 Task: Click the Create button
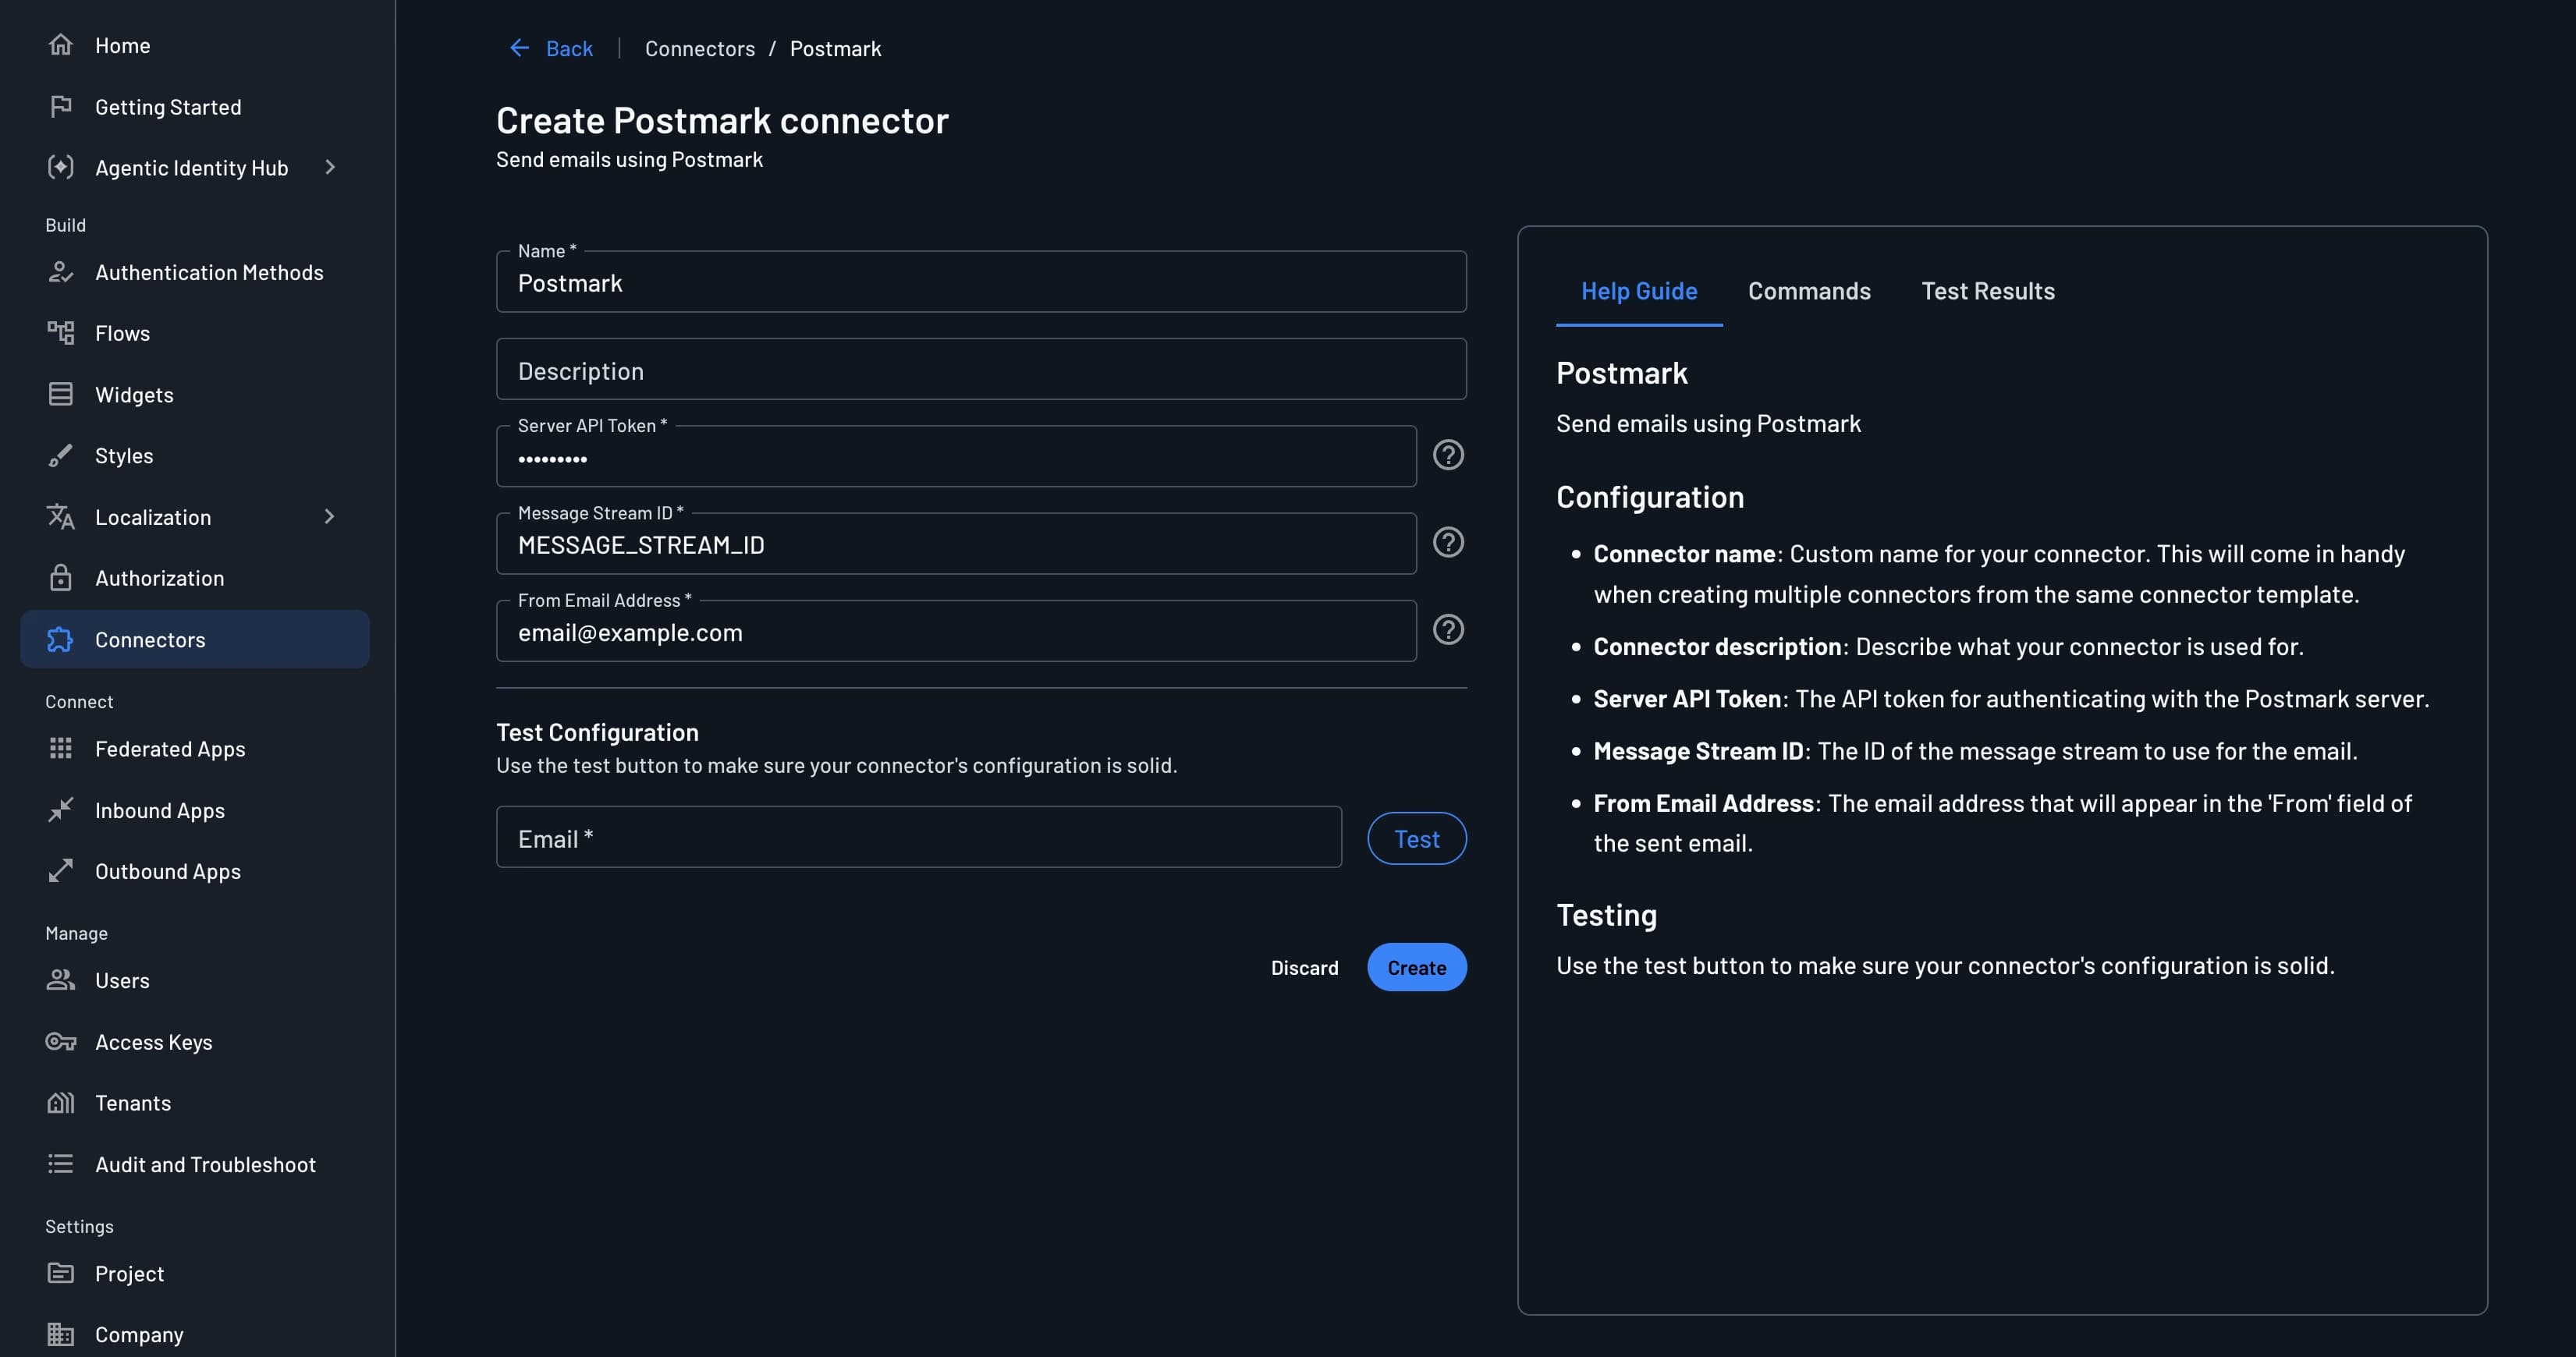[x=1416, y=967]
